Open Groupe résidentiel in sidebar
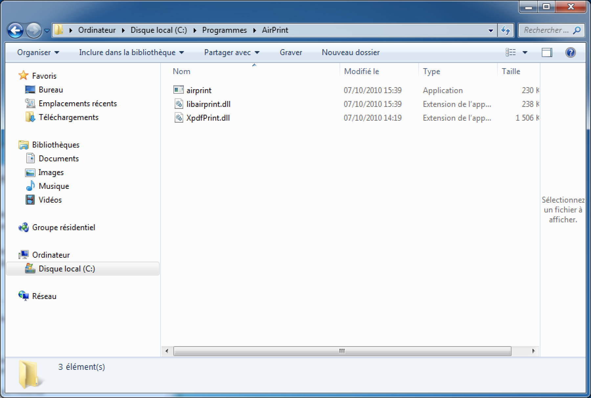 (x=64, y=228)
